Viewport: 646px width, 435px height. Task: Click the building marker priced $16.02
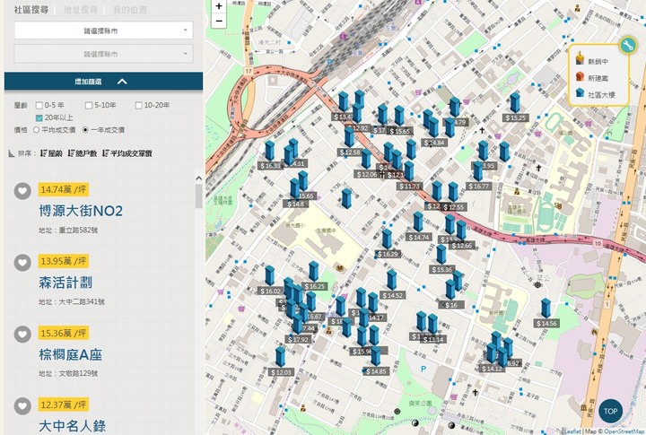(270, 276)
